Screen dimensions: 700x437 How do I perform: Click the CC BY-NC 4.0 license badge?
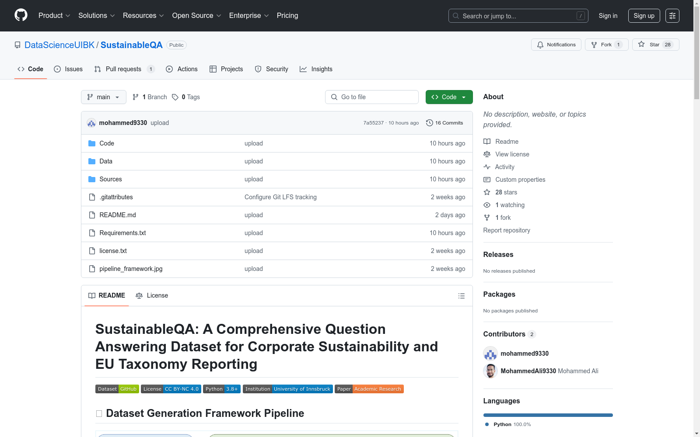coord(171,389)
